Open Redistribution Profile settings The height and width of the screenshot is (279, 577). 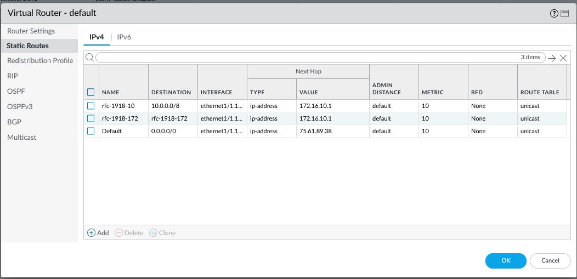40,60
